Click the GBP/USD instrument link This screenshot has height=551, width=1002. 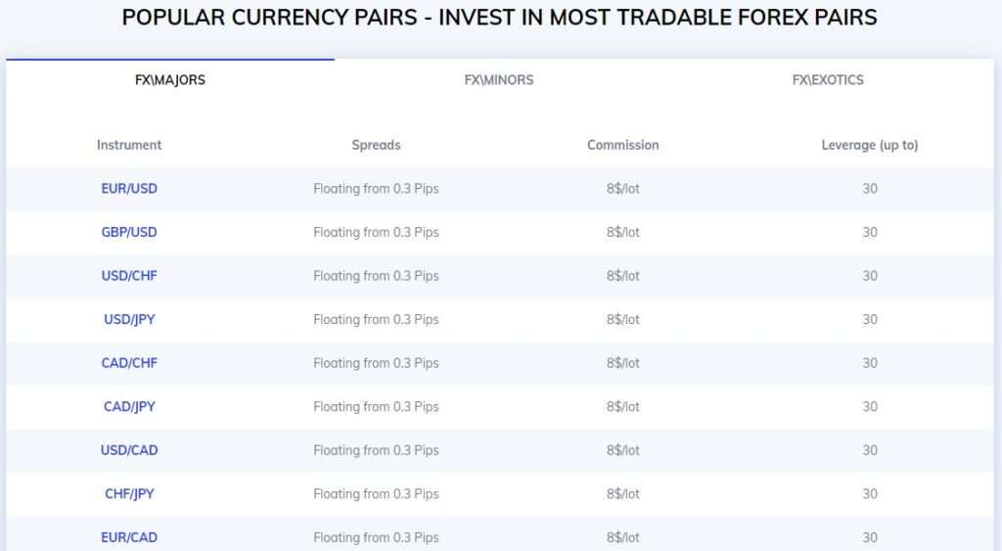click(129, 232)
